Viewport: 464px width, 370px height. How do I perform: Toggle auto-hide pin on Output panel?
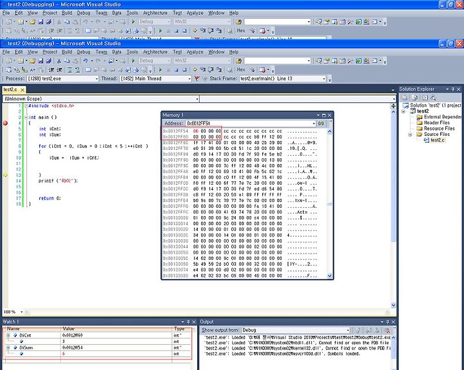[387, 322]
